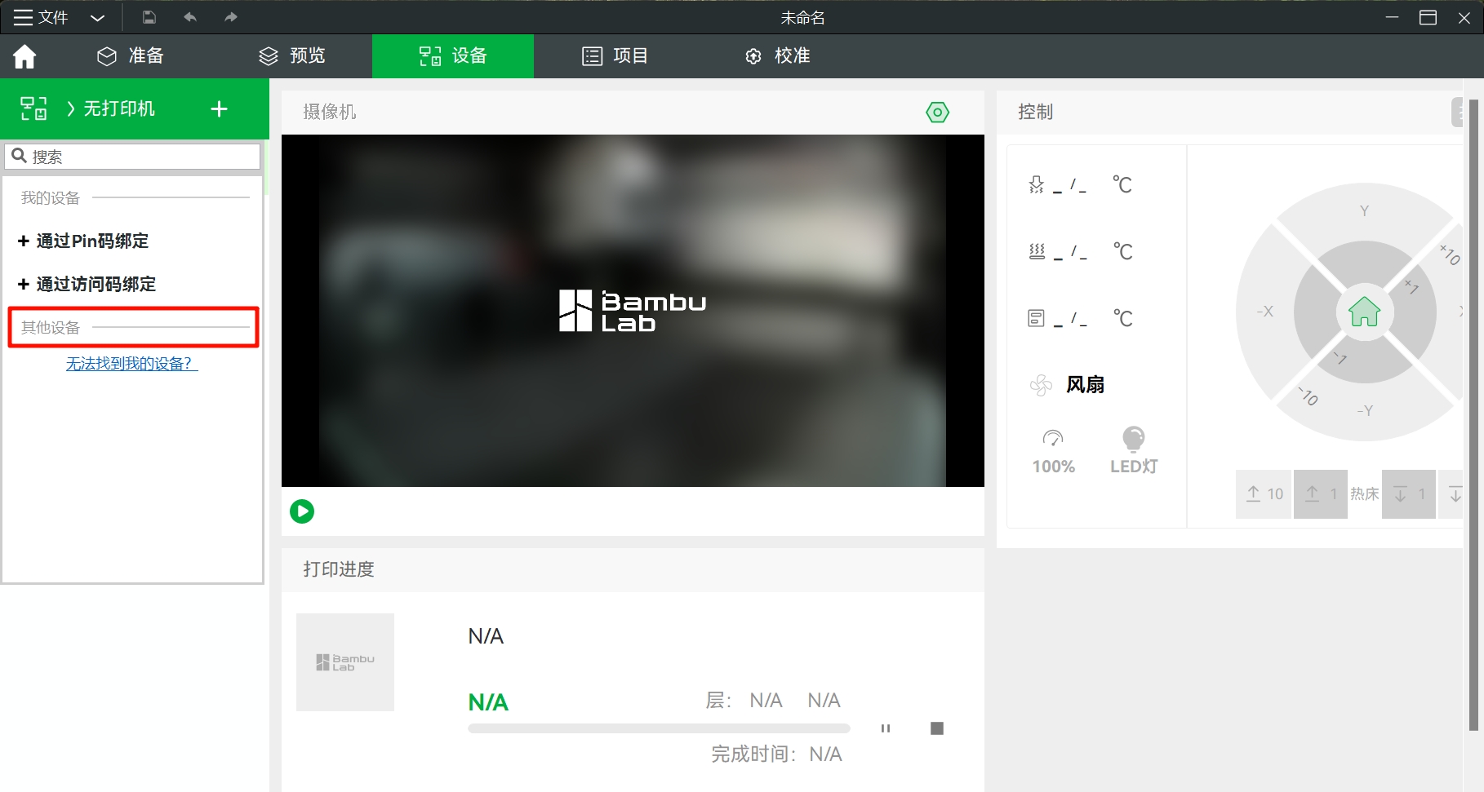1484x792 pixels.
Task: Click the 摄像机 panel title
Action: 330,112
